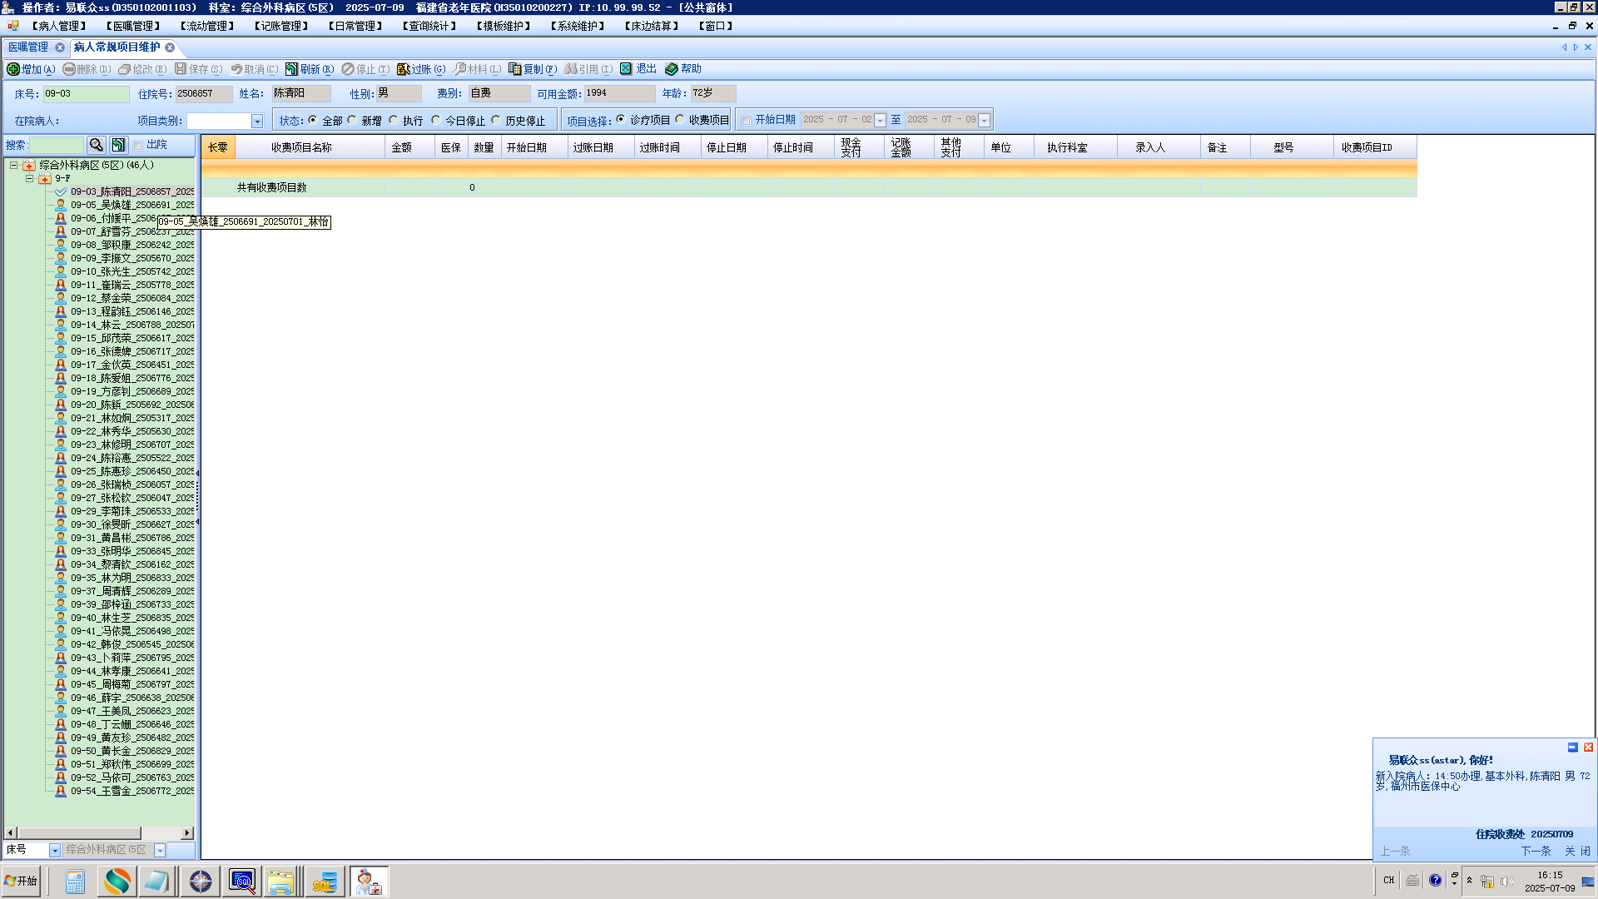
Task: Click the 增加 (Add) toolbar icon
Action: pos(13,69)
